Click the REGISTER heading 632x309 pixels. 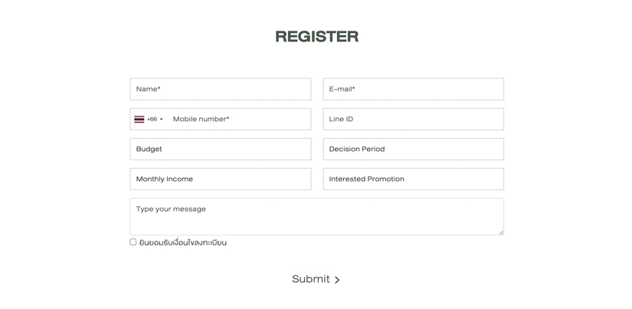[317, 36]
